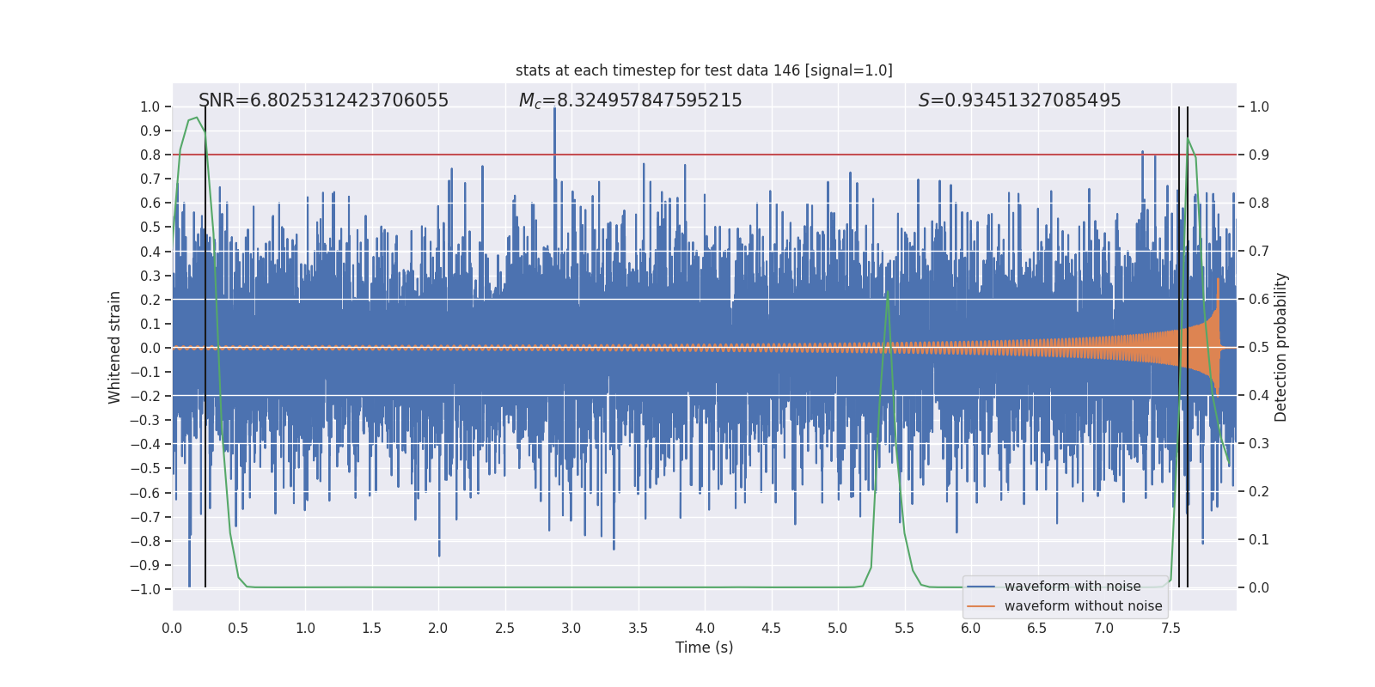Screen dimensions: 1375x687
Task: Select the −0.3 tick on the strain axis
Action: coord(145,420)
